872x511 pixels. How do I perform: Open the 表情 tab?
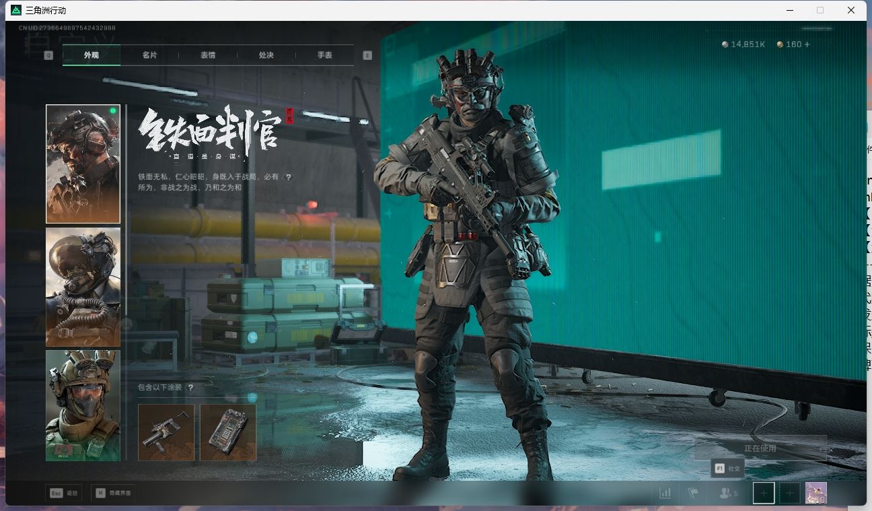tap(208, 55)
